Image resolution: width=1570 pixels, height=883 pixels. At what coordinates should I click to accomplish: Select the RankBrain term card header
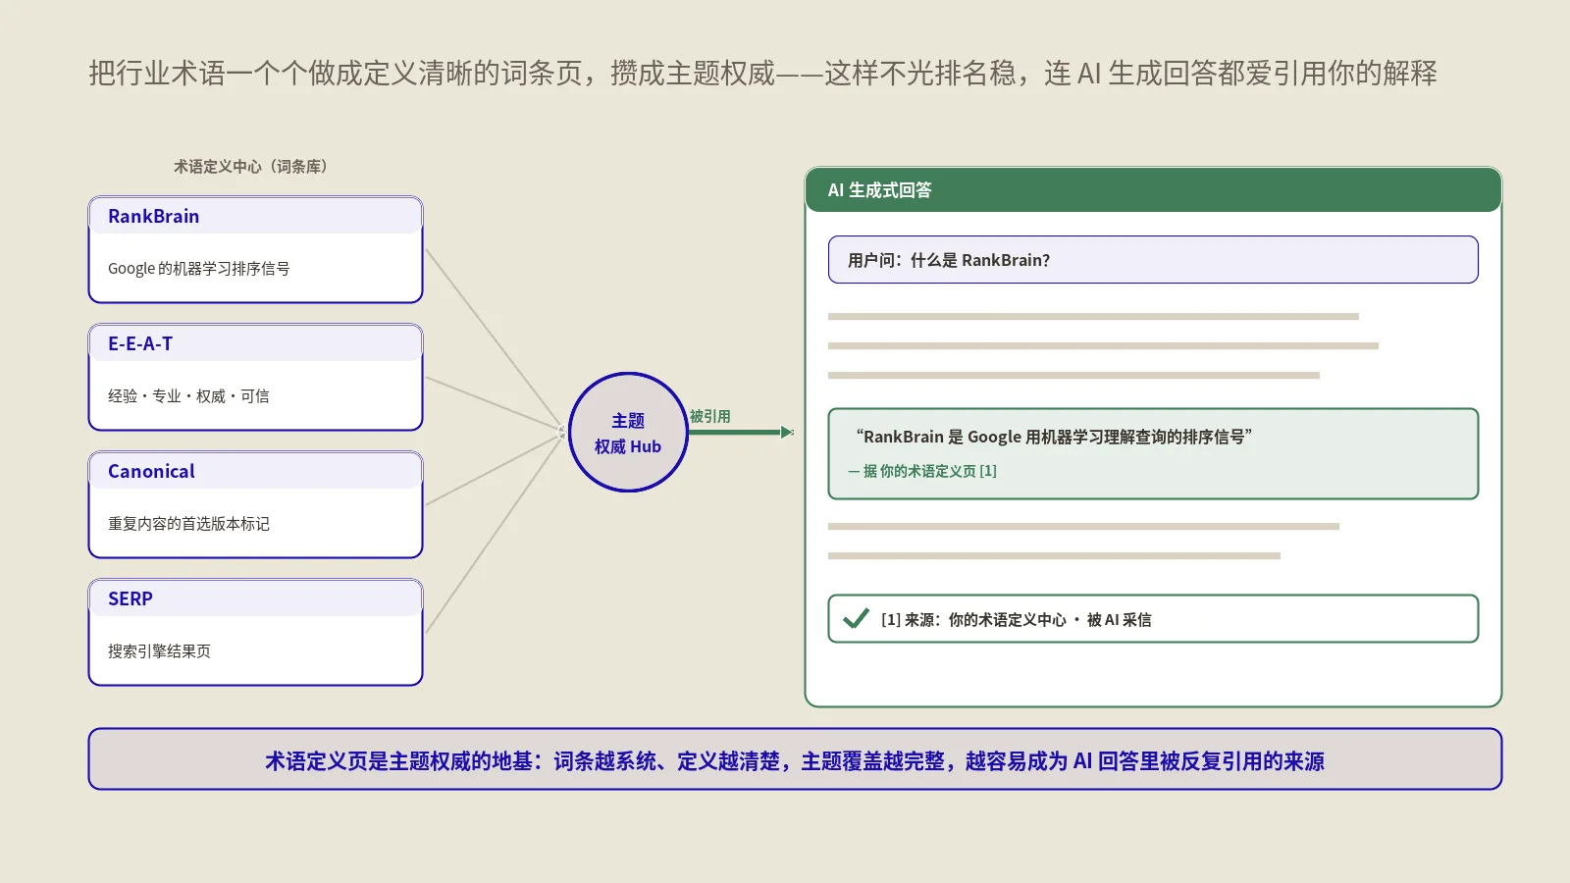[255, 216]
